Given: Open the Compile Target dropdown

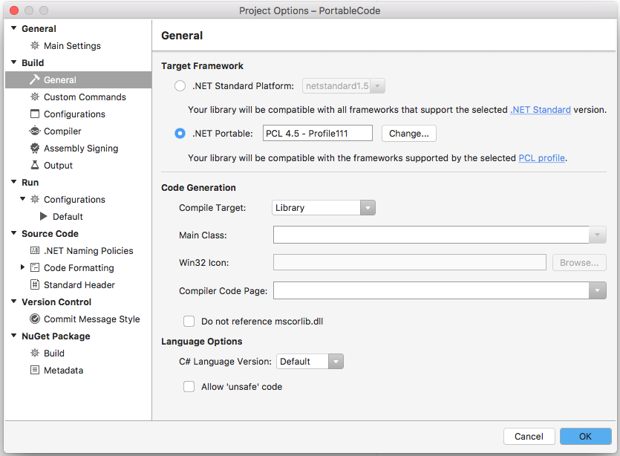Looking at the screenshot, I should point(324,208).
